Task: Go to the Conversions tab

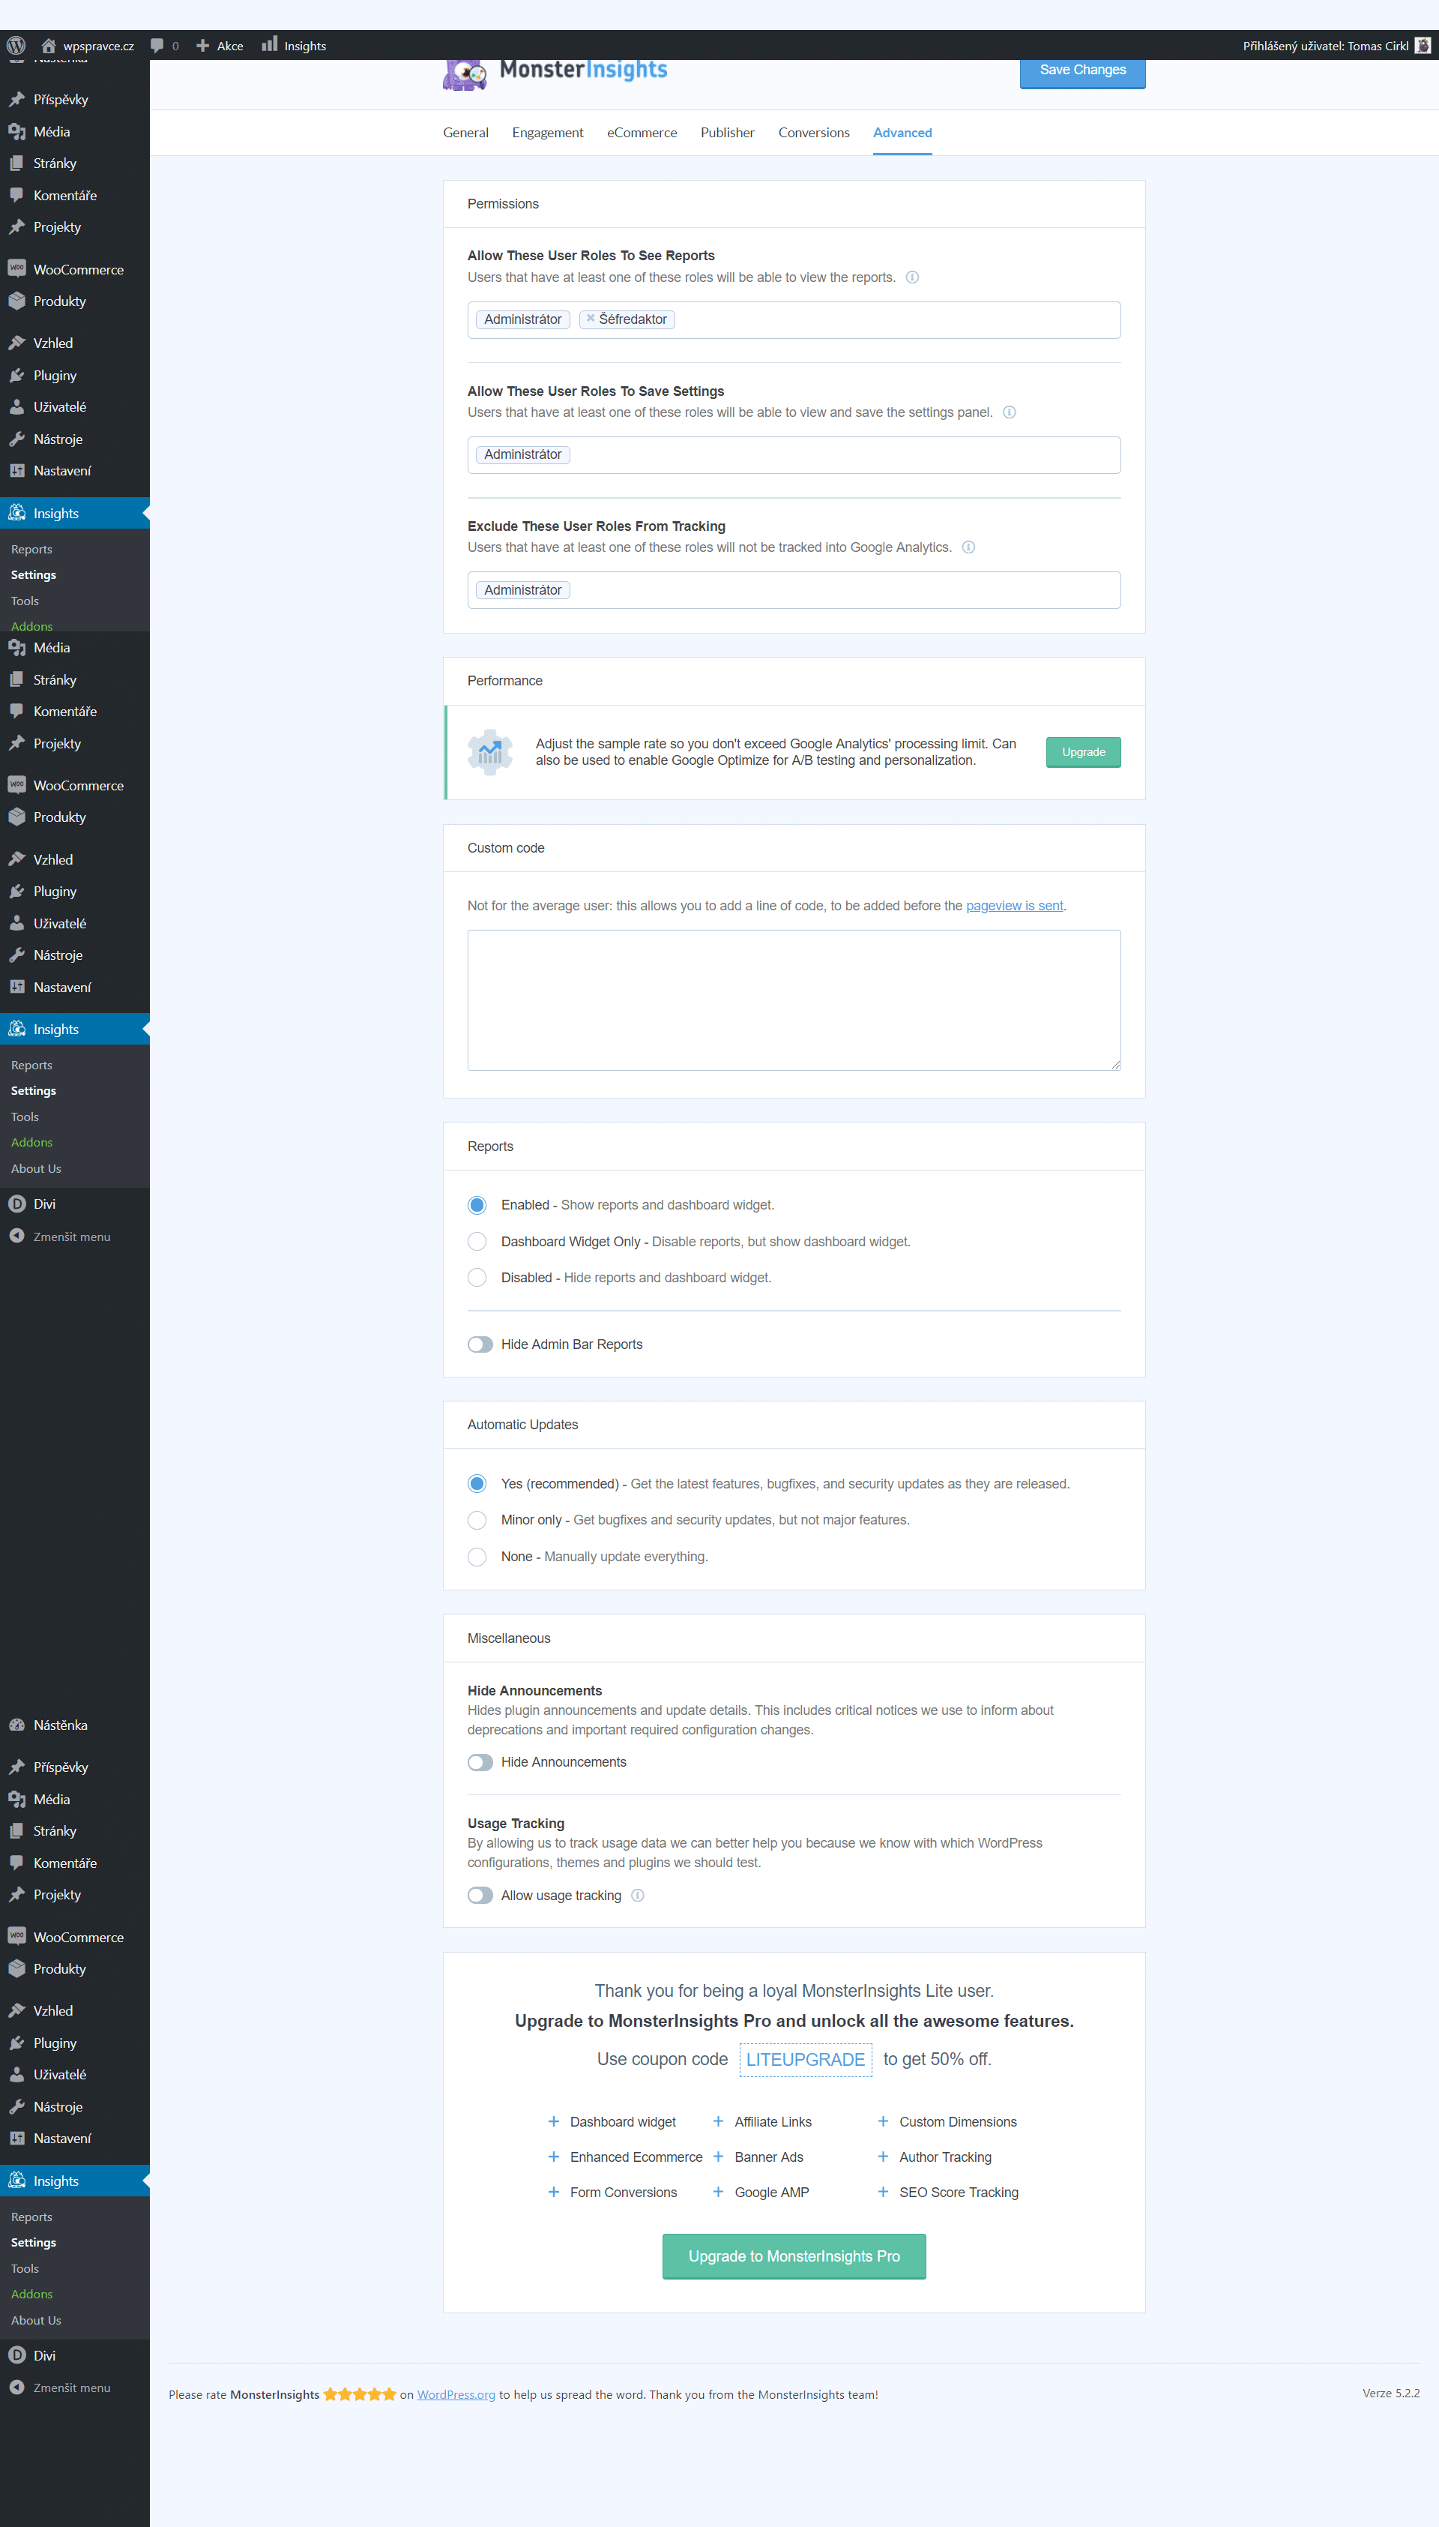Action: coord(813,133)
